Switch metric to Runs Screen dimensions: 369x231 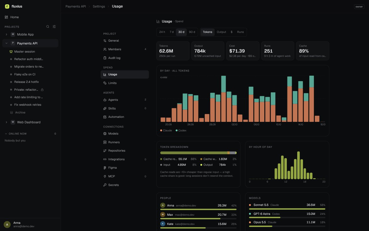(x=240, y=32)
